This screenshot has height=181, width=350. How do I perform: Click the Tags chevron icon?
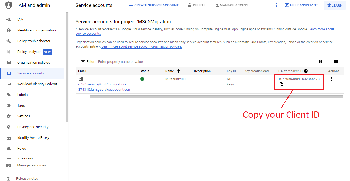tap(9, 106)
